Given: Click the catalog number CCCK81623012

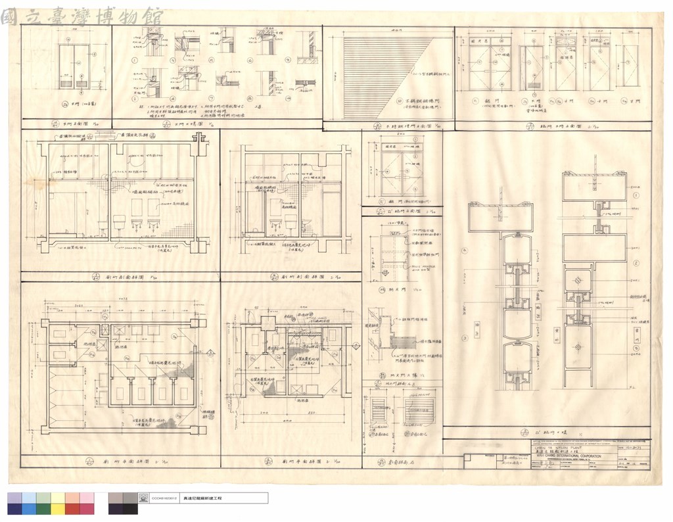Looking at the screenshot, I should [164, 498].
